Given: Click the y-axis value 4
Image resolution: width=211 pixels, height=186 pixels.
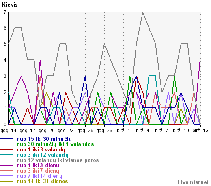Looking at the screenshot, I should click(5, 60).
